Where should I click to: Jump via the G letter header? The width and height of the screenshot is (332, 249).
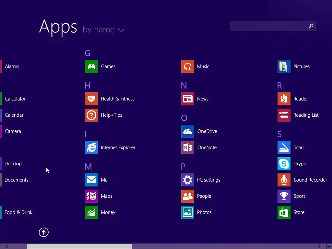tap(88, 53)
